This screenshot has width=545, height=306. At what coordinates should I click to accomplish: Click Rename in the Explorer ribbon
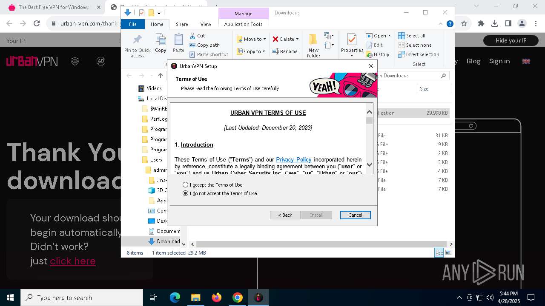click(x=285, y=51)
